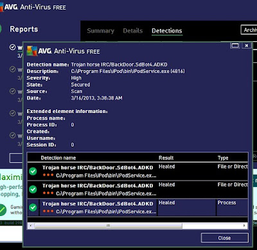Image resolution: width=257 pixels, height=250 pixels.
Task: Click the green check icon of Process detection row
Action: (33, 207)
